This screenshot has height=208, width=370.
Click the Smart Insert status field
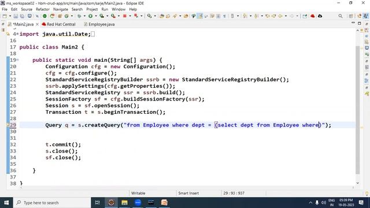click(188, 193)
